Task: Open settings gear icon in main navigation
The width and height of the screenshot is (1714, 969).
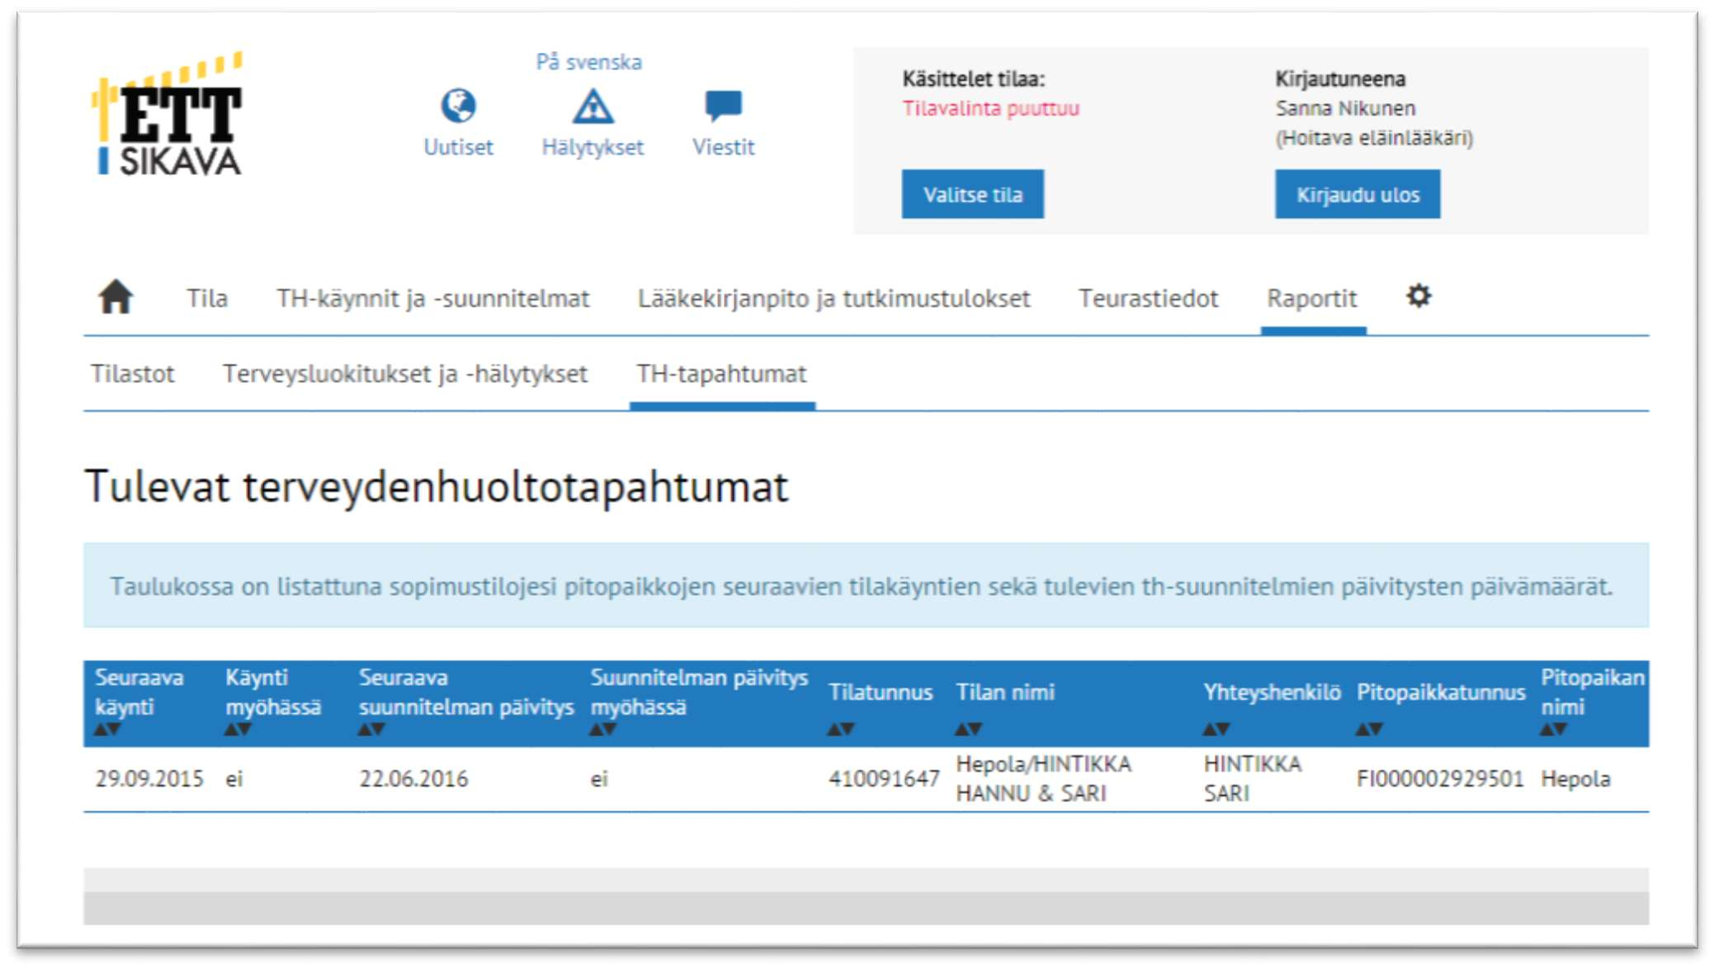Action: pyautogui.click(x=1419, y=295)
